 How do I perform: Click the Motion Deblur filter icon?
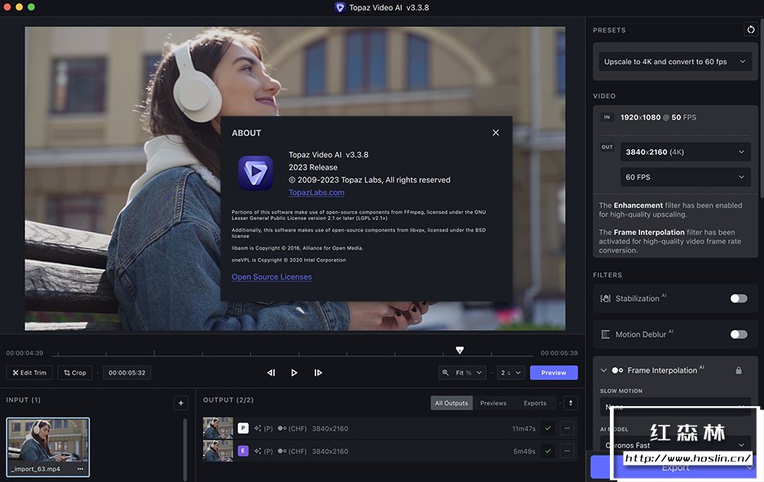(605, 334)
